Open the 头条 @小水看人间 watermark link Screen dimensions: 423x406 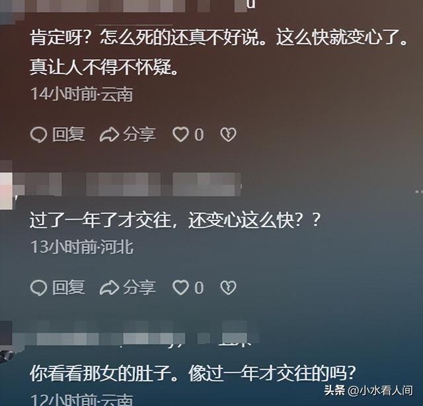[x=369, y=390]
